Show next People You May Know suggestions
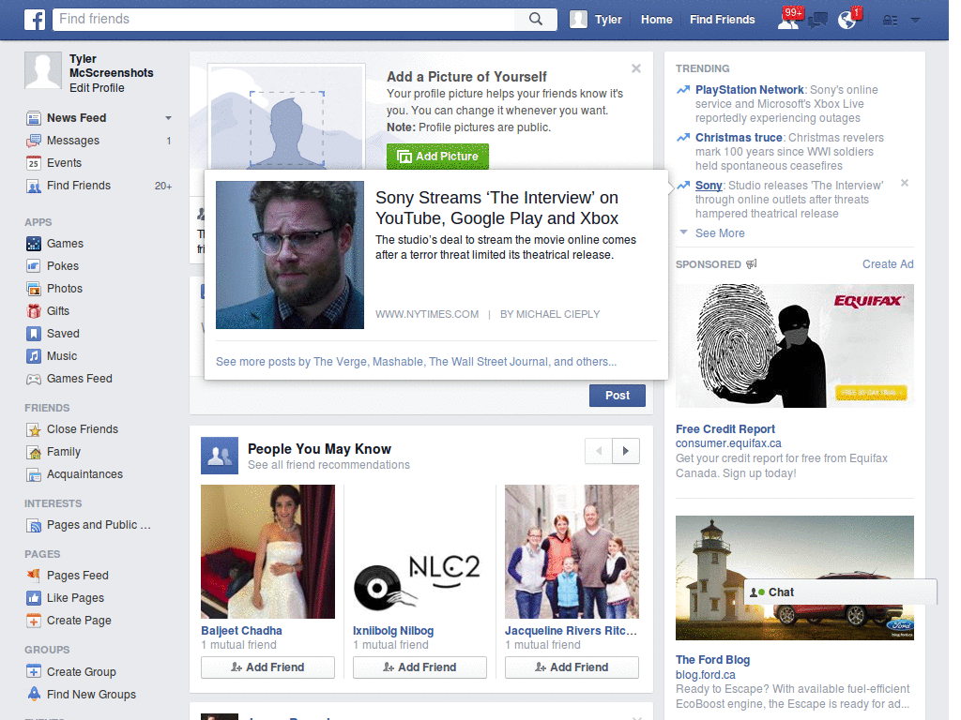Image resolution: width=961 pixels, height=720 pixels. (x=626, y=451)
